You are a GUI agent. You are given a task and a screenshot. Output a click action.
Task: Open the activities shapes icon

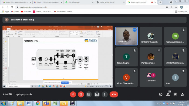(x=183, y=94)
